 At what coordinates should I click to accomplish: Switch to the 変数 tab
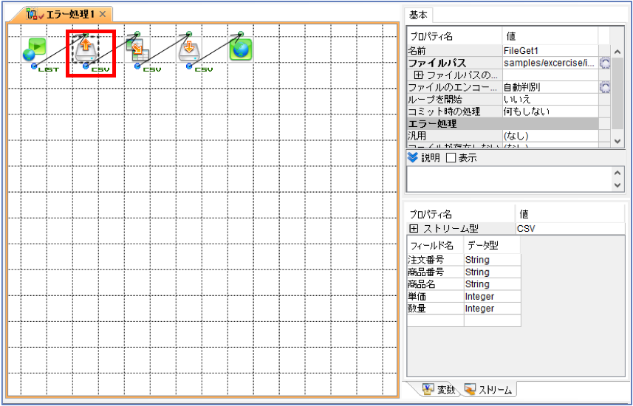pyautogui.click(x=439, y=390)
